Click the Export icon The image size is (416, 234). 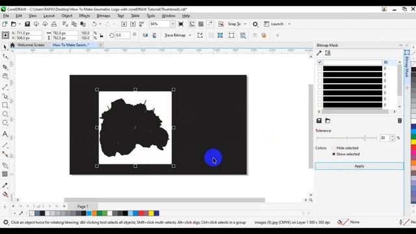pyautogui.click(x=133, y=24)
